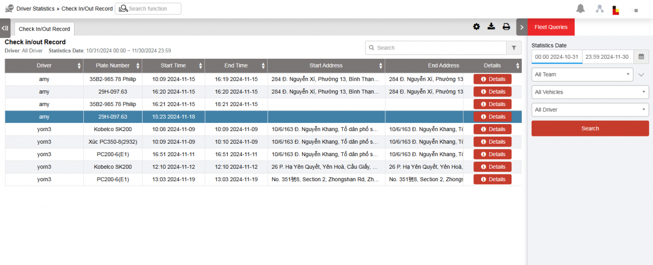This screenshot has width=653, height=265.
Task: Select the Fleet Queries tab
Action: coord(551,27)
